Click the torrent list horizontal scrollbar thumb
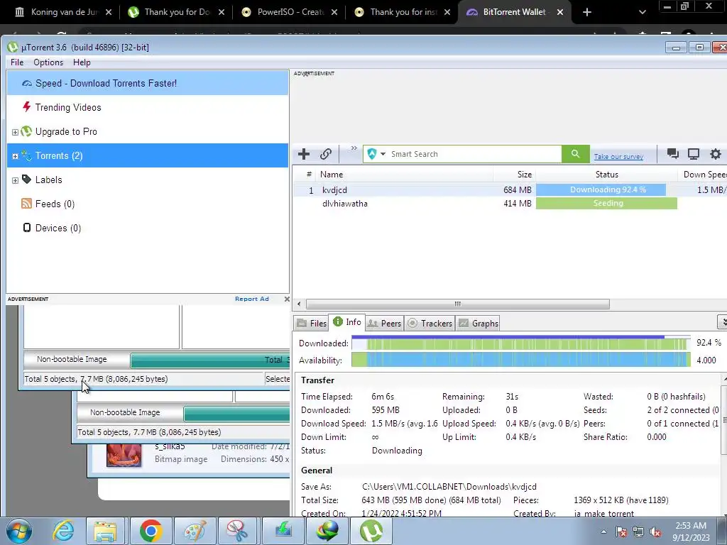Screen dimensions: 727x545 click(458, 304)
